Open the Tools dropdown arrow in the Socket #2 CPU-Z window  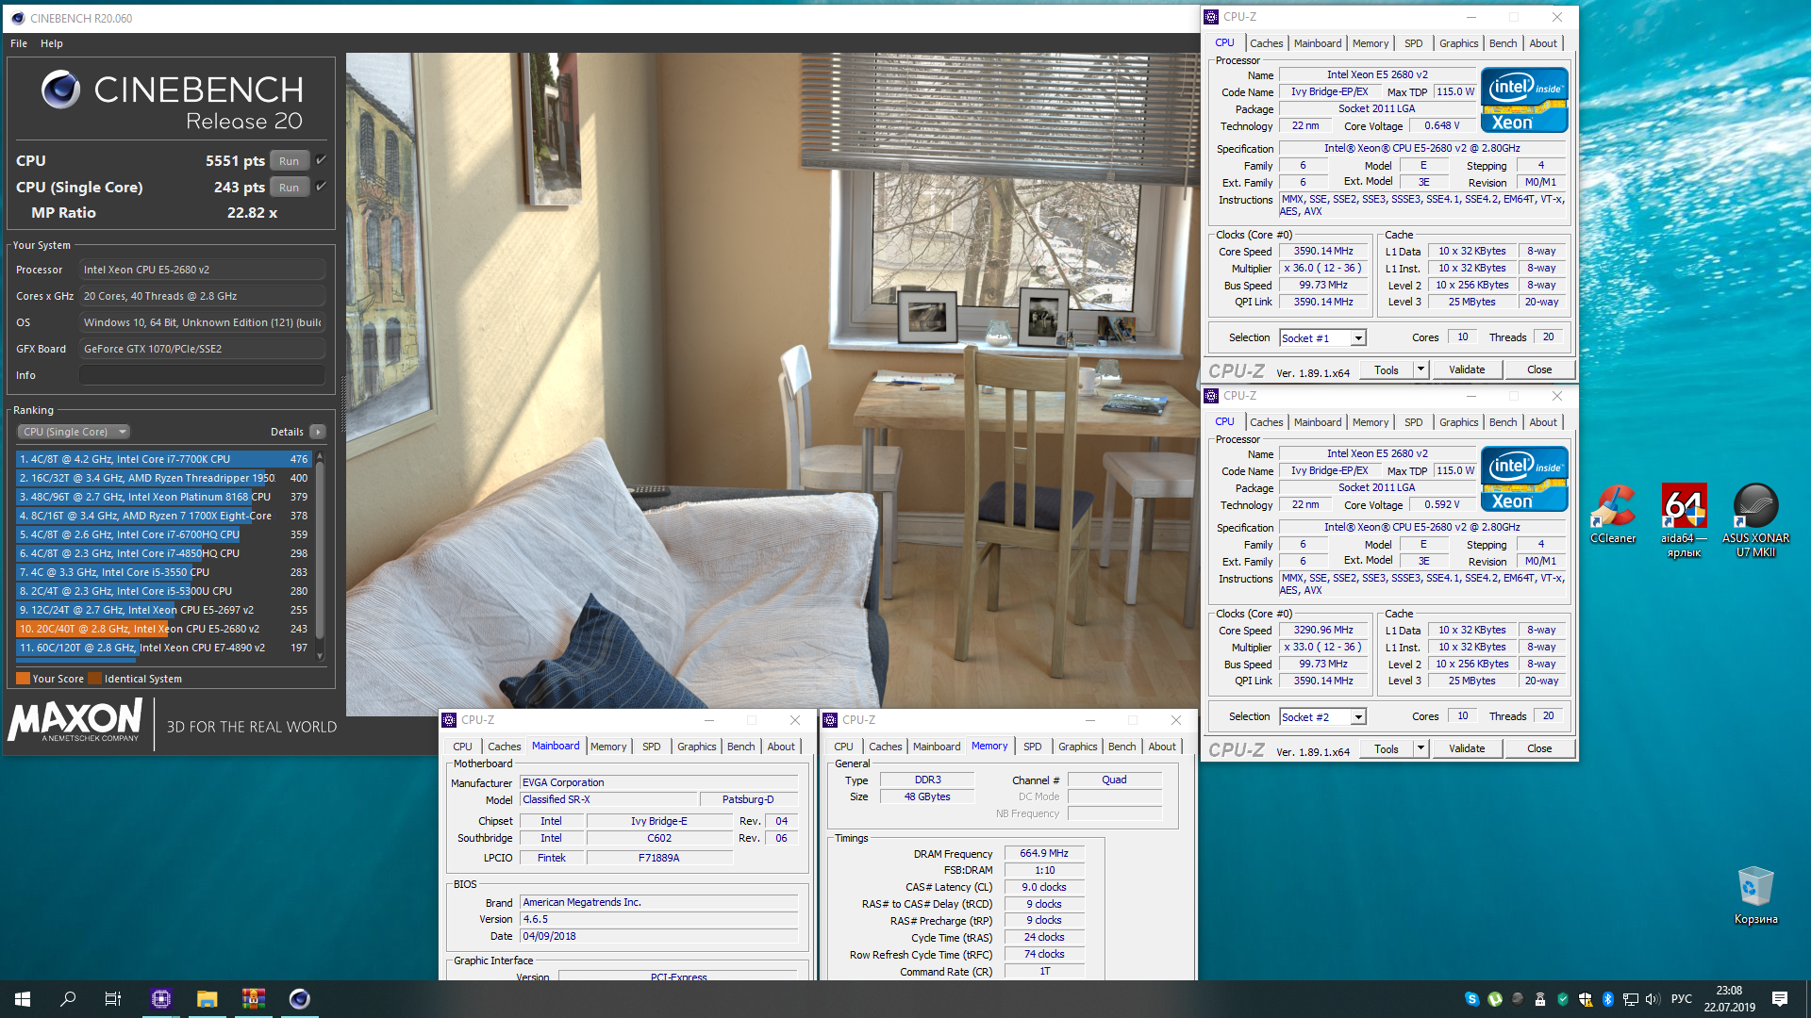[x=1421, y=748]
